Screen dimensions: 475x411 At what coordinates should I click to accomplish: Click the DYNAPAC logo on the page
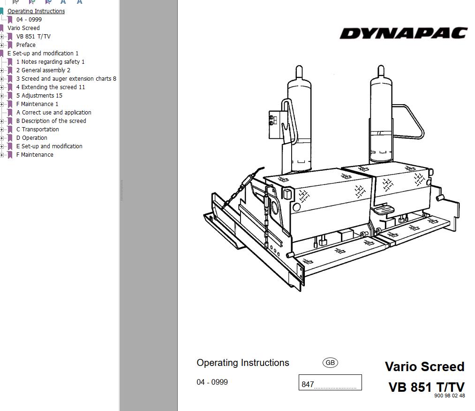coord(404,33)
